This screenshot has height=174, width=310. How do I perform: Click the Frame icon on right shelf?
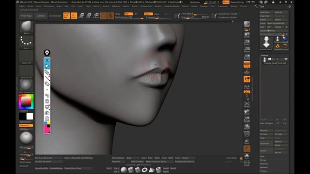pyautogui.click(x=247, y=105)
